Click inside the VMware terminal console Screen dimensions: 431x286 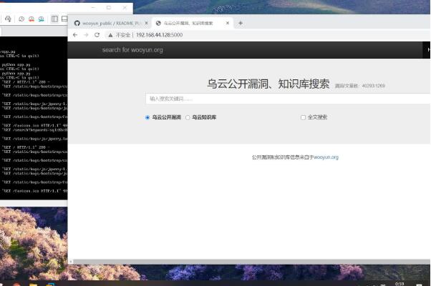click(34, 118)
